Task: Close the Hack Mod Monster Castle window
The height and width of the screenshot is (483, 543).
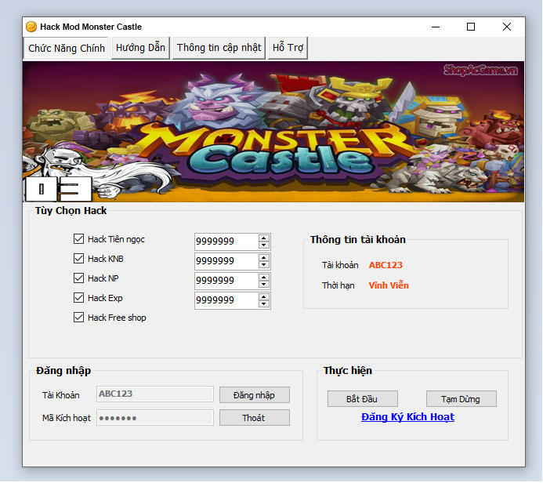Action: pyautogui.click(x=507, y=27)
